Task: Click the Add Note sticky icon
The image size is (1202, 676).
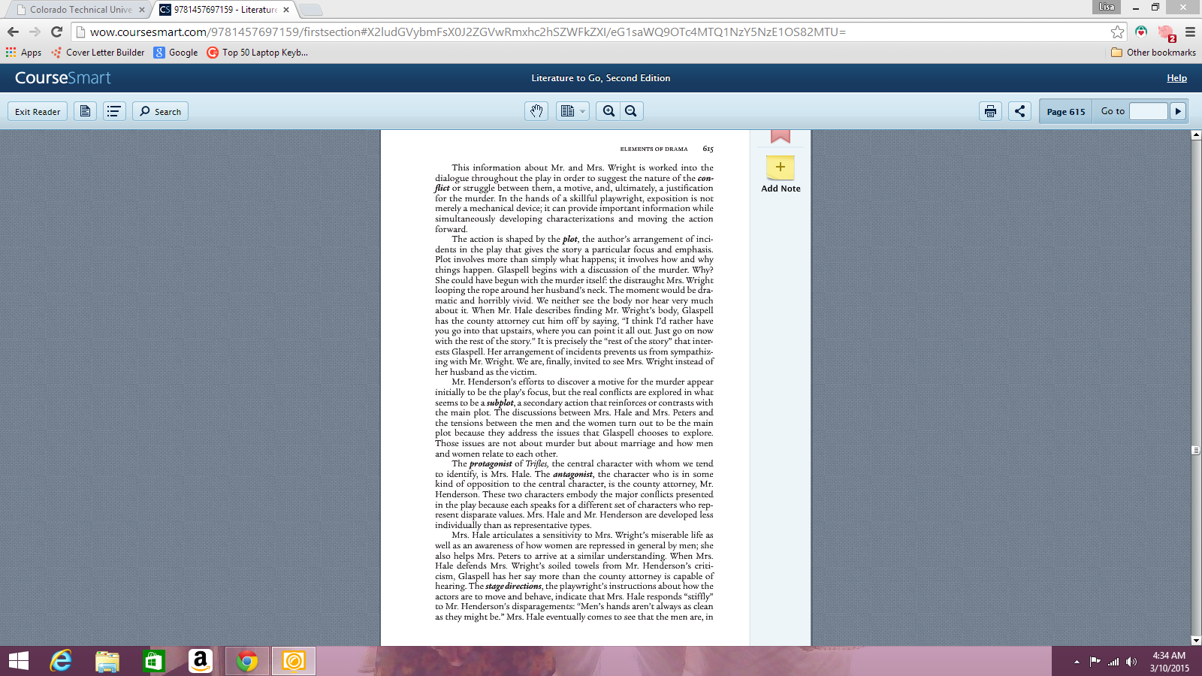Action: [x=781, y=167]
